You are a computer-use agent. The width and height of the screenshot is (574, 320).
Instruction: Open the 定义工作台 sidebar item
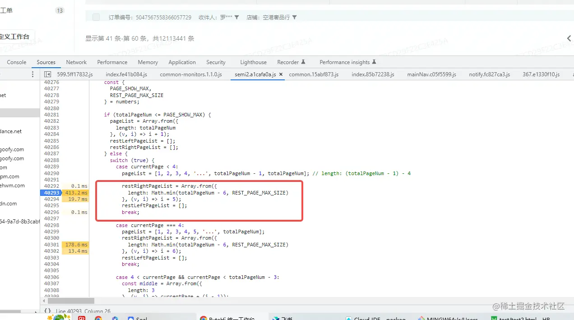tap(15, 37)
